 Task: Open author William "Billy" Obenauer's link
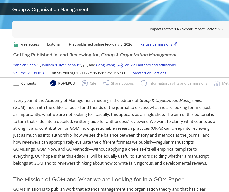click(62, 65)
